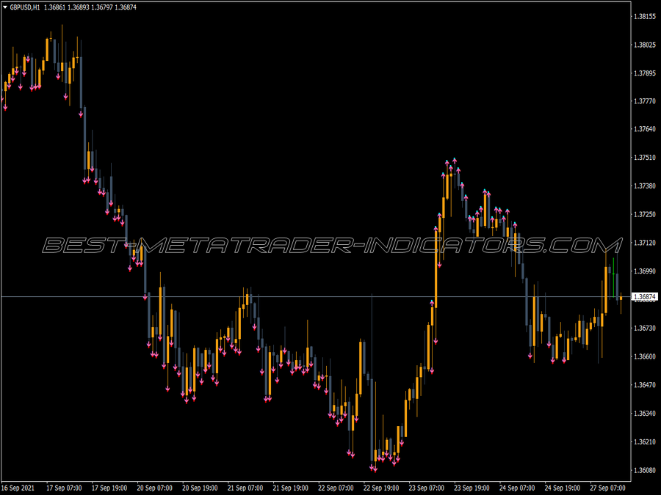Select the GBPUSD,H1 chart title text

pyautogui.click(x=25, y=7)
